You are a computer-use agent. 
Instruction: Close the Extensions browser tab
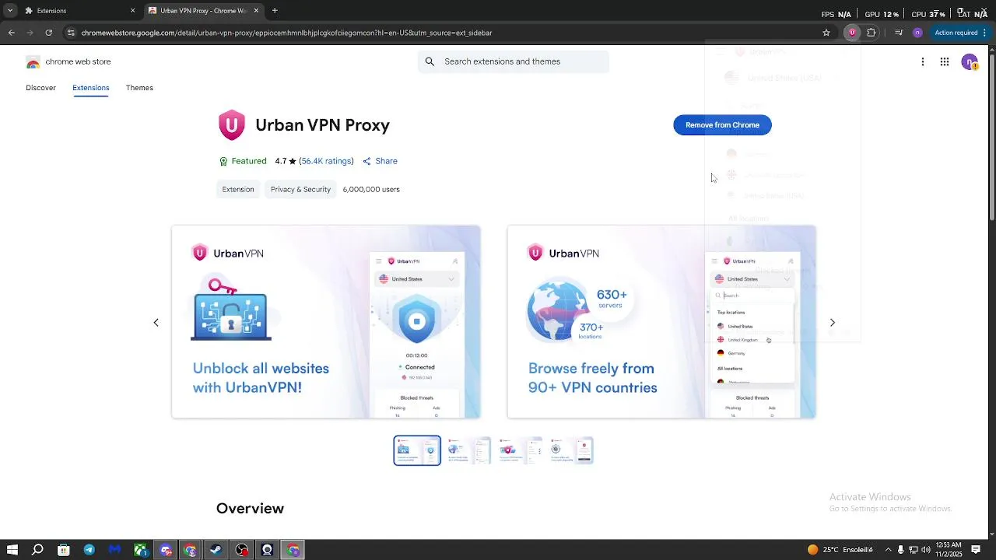(x=132, y=11)
